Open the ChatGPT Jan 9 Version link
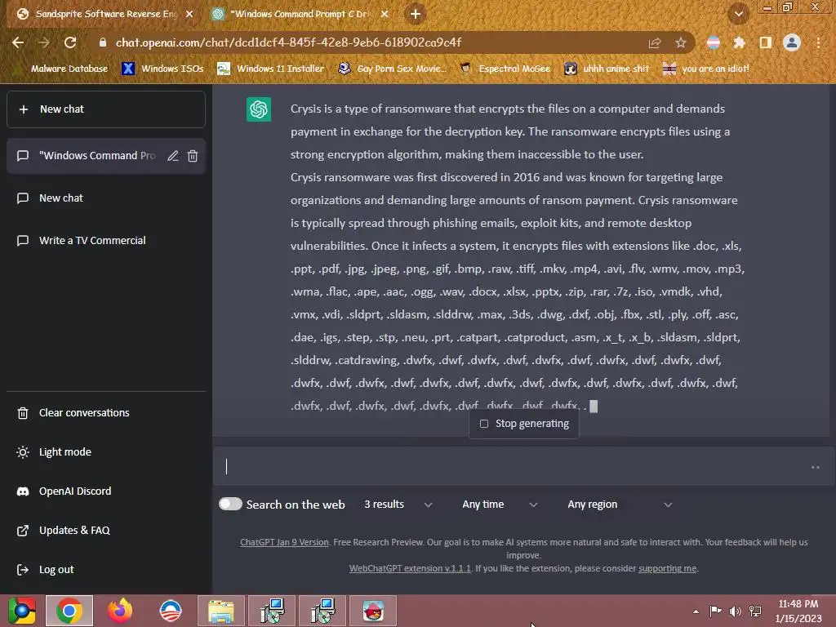This screenshot has width=836, height=627. click(284, 542)
